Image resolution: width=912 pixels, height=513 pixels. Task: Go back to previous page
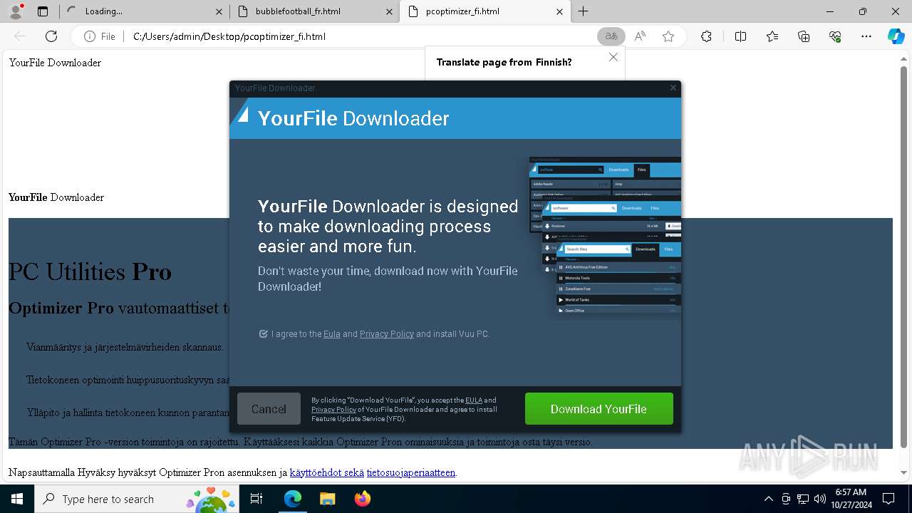coord(20,36)
